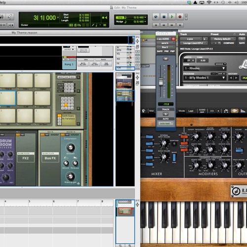Click the Lounge Lizard Tune value field
The width and height of the screenshot is (247, 247).
203,61
